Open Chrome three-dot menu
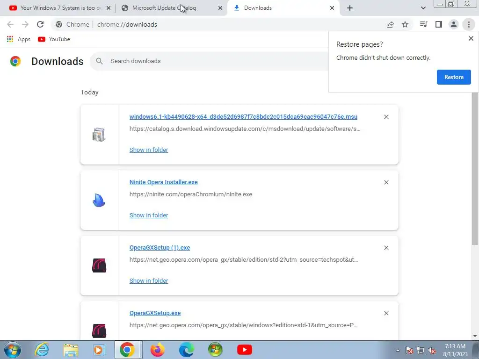Image resolution: width=479 pixels, height=359 pixels. [x=469, y=24]
